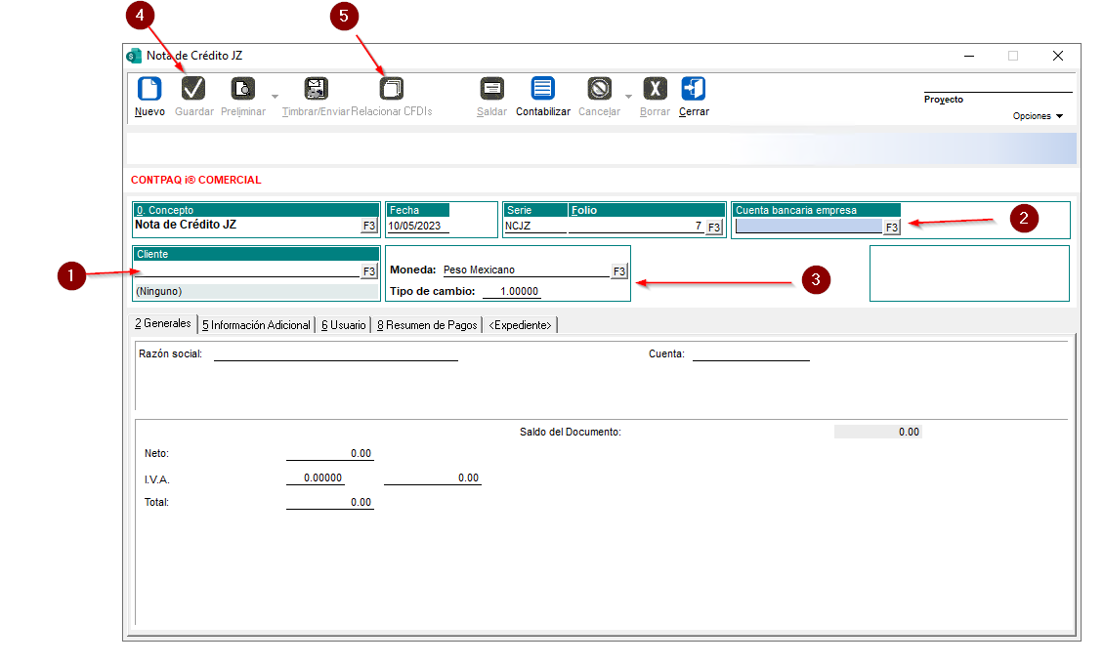Click the Folio number field

tap(636, 226)
